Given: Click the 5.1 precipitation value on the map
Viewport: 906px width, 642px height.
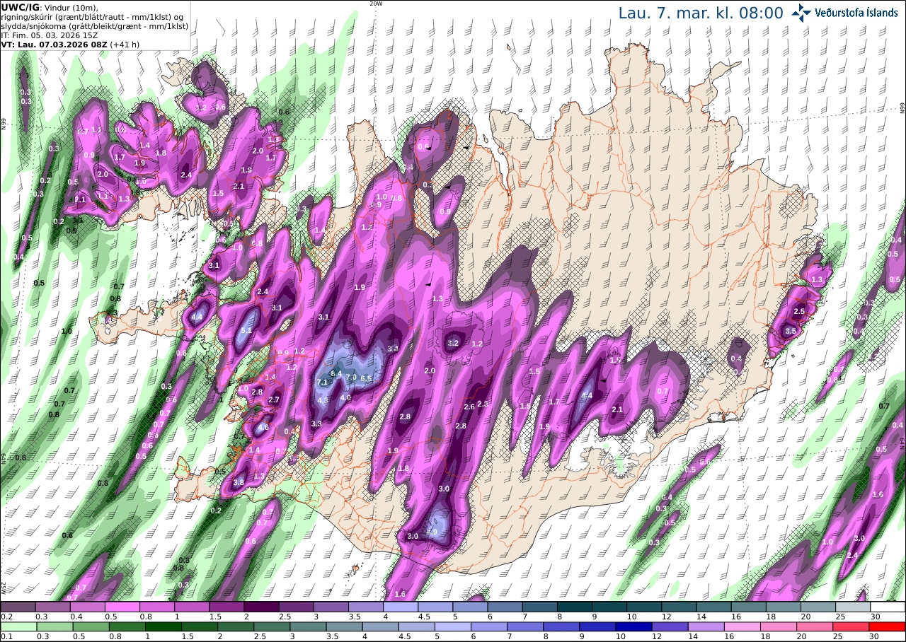Looking at the screenshot, I should [247, 331].
